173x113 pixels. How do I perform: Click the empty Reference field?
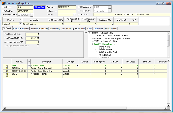67,11
